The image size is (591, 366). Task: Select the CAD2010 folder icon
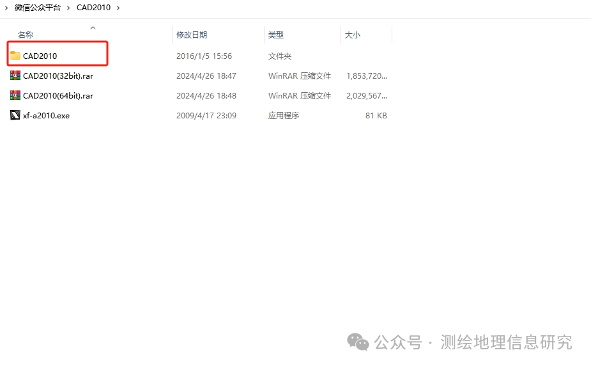point(15,56)
